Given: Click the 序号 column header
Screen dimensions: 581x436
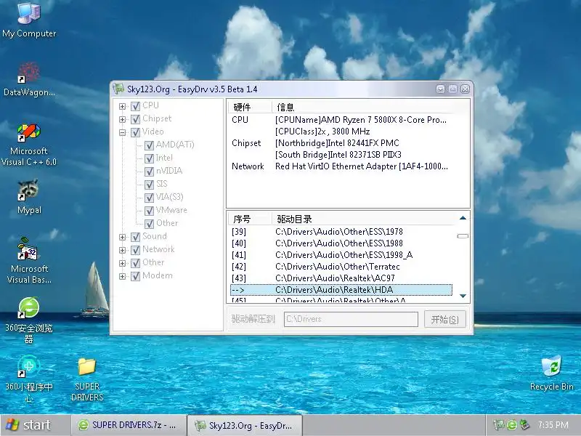Looking at the screenshot, I should tap(249, 219).
